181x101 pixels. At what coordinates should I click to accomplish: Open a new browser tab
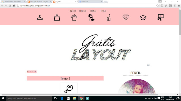tap(106, 2)
